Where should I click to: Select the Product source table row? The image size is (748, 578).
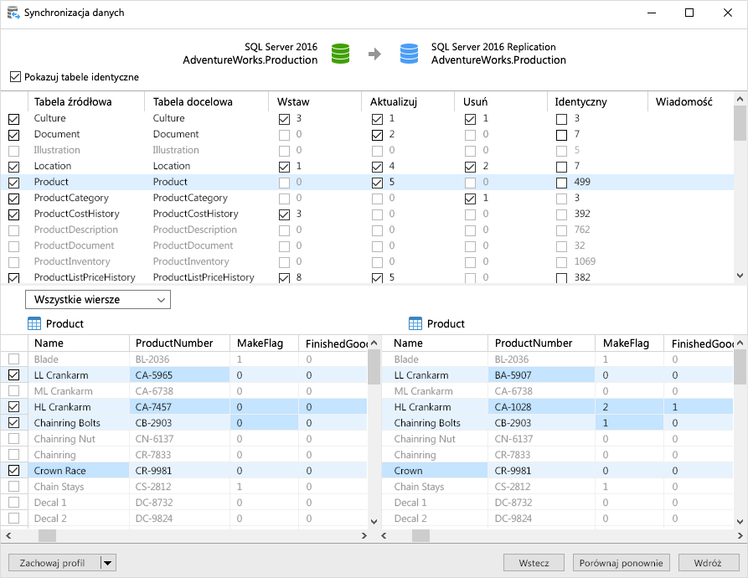point(367,182)
